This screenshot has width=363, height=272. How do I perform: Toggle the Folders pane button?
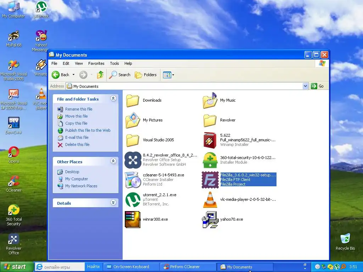(x=146, y=75)
